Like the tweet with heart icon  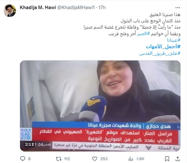[95, 159]
